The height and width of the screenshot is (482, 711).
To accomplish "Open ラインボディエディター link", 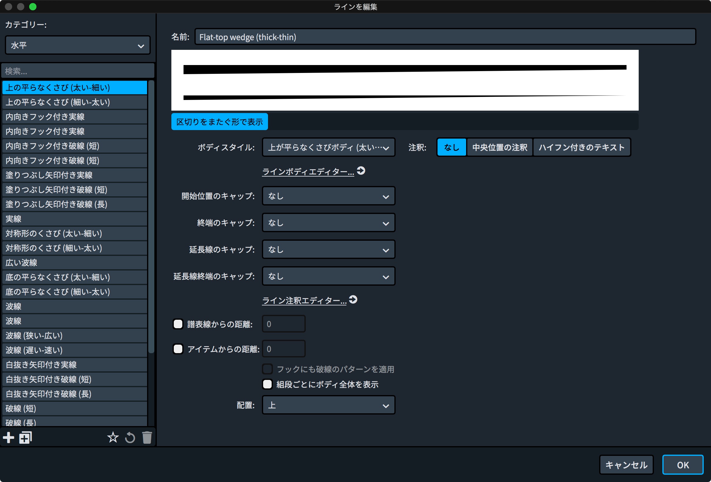I will tap(308, 172).
